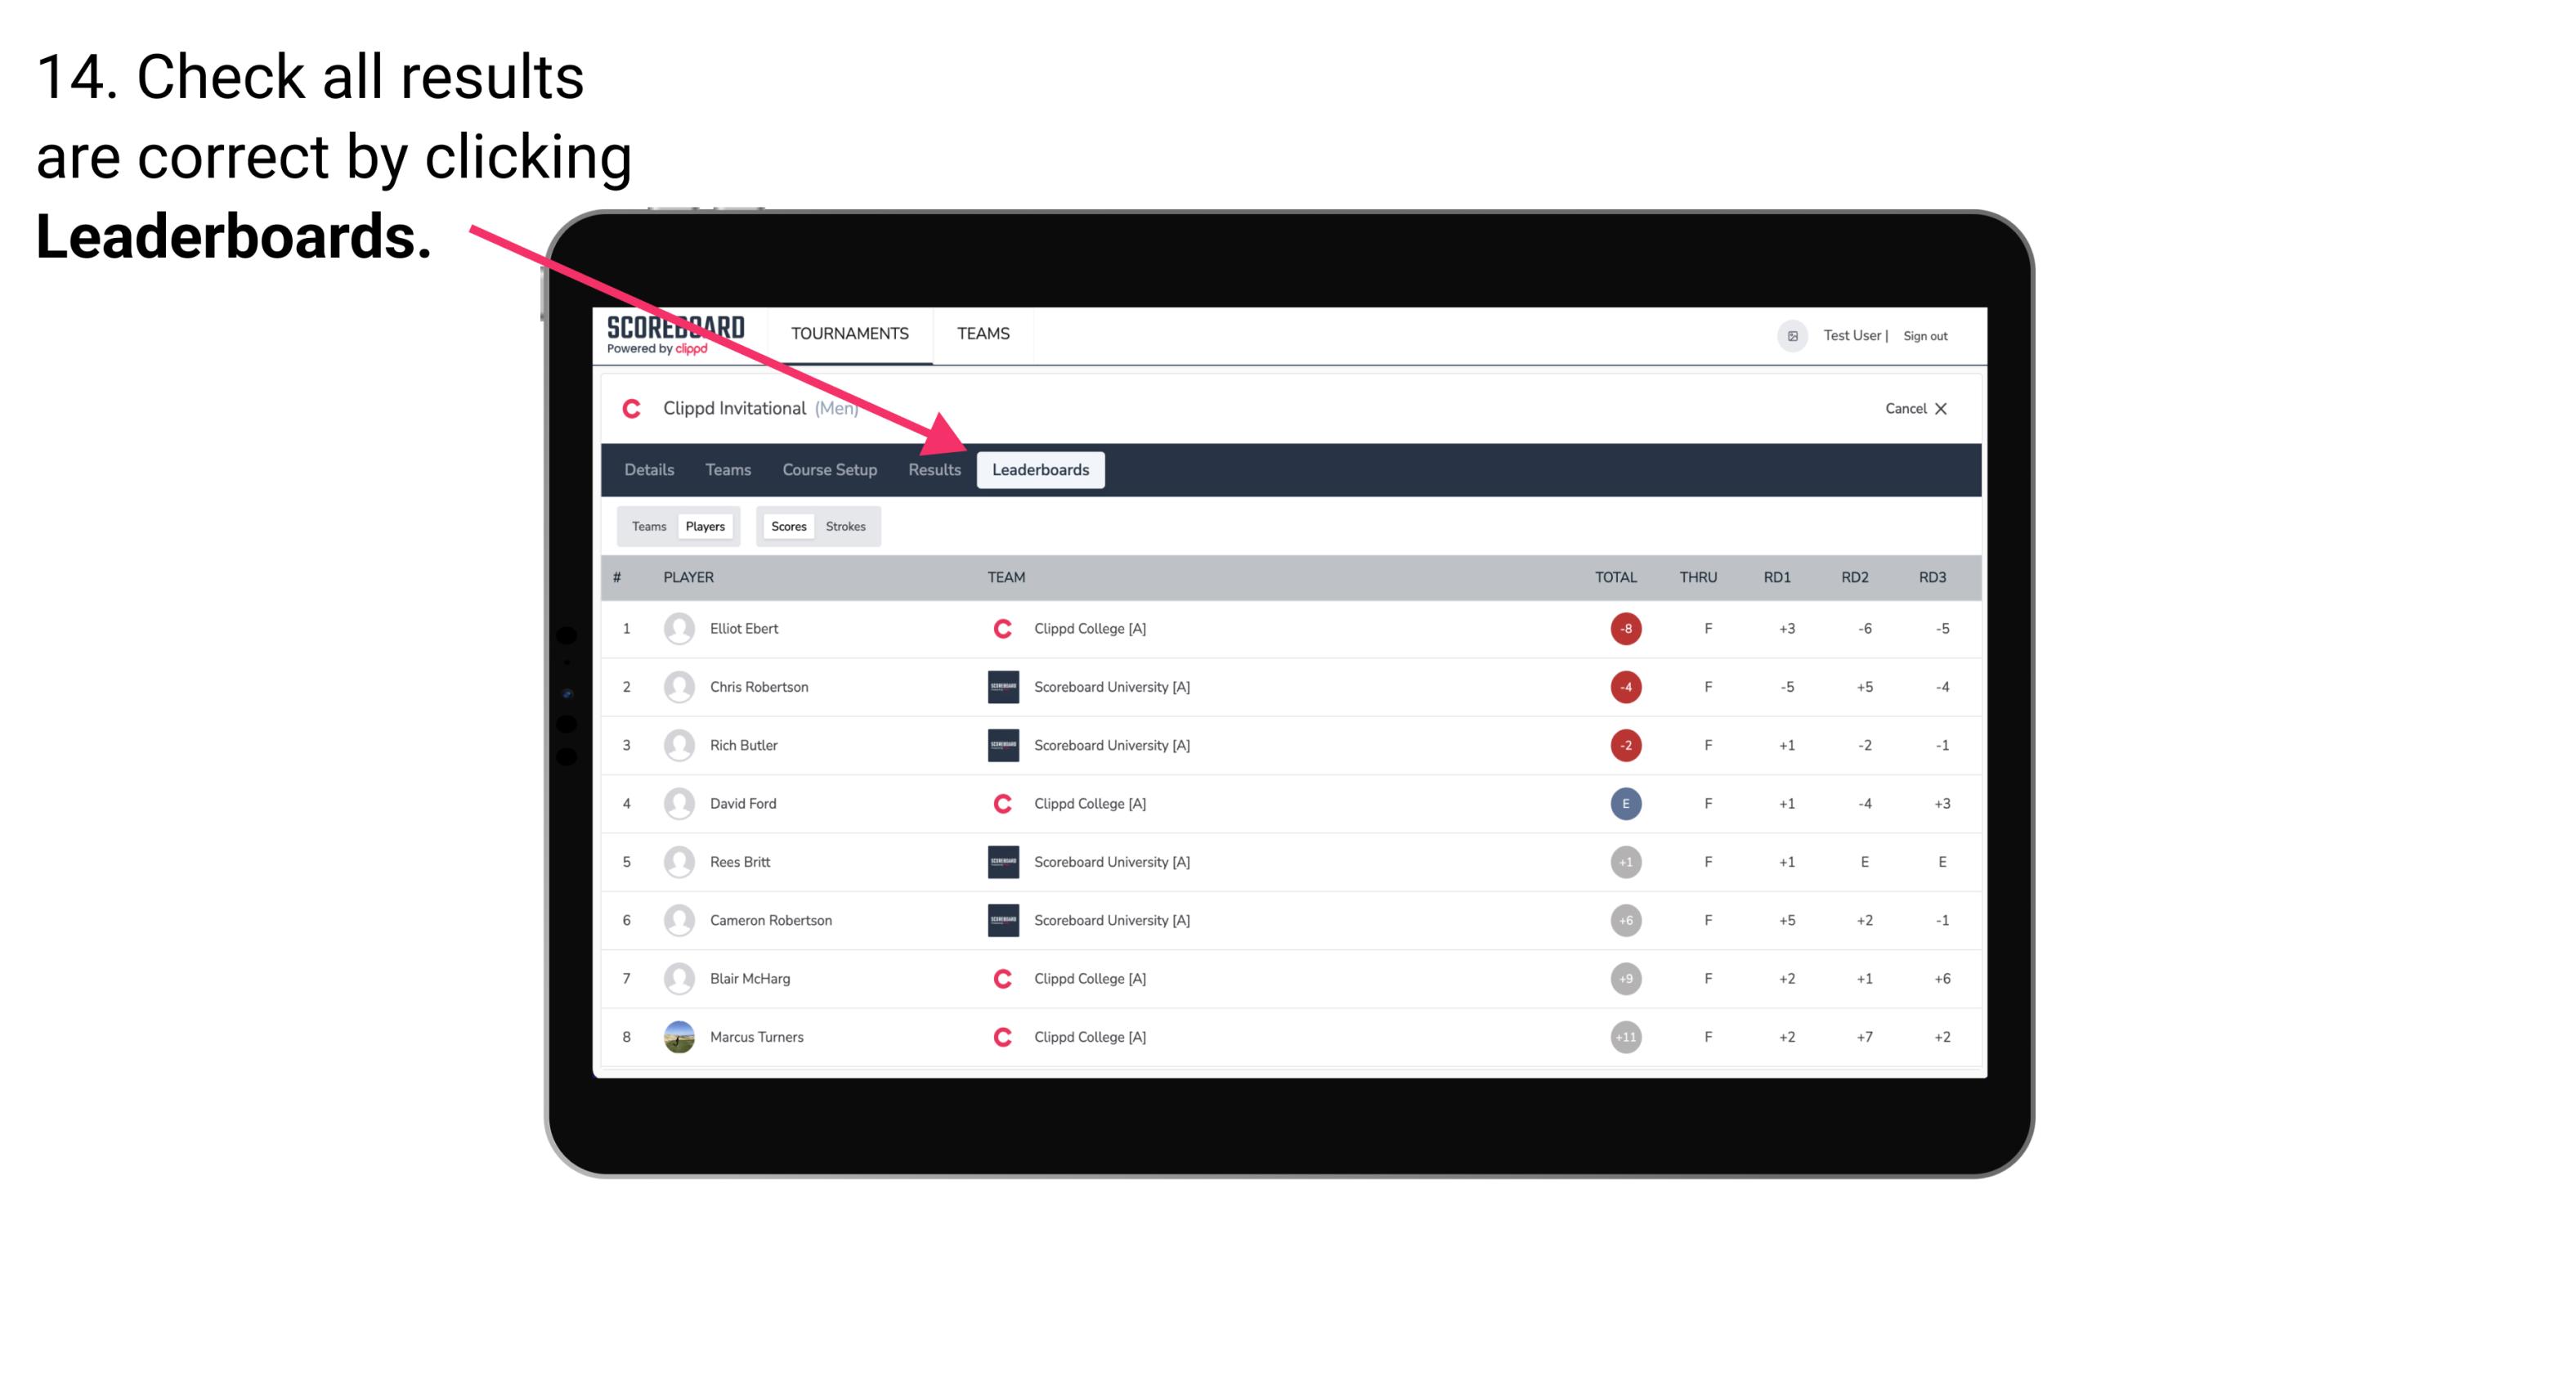2576x1386 pixels.
Task: Select the Players filter button
Action: (x=705, y=524)
